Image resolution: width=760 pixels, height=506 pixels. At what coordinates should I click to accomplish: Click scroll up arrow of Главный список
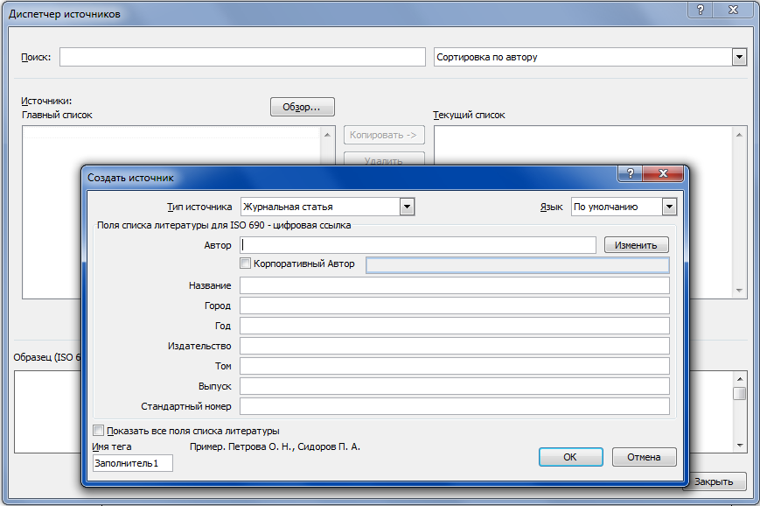(x=327, y=135)
